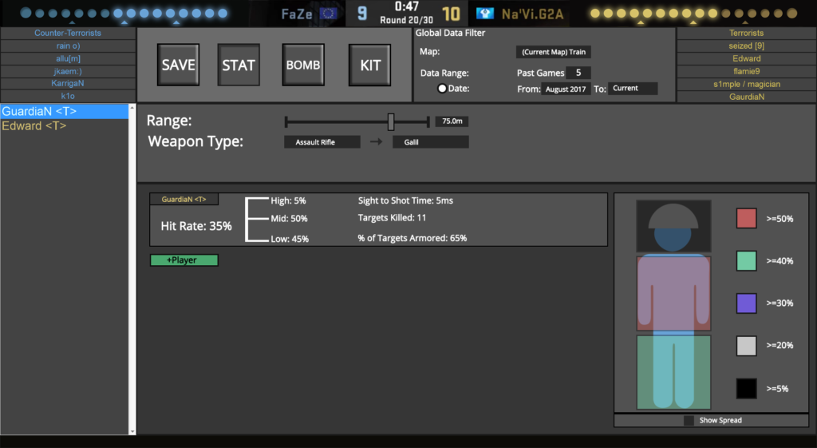Select GuardiaN <T> in player list
Viewport: 817px width, 448px height.
(x=65, y=111)
